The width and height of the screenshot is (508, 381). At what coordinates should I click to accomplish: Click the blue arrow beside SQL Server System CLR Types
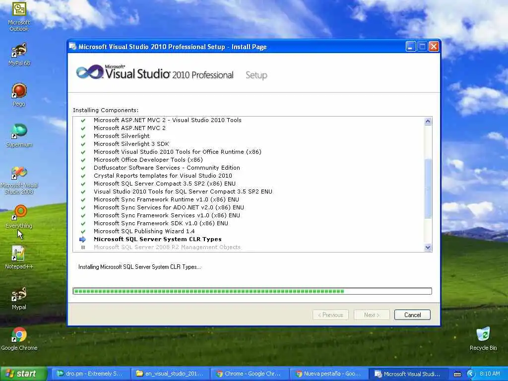coord(83,240)
